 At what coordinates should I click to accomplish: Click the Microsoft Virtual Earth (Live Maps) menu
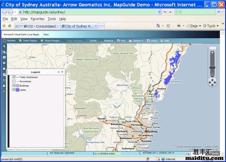(21, 35)
